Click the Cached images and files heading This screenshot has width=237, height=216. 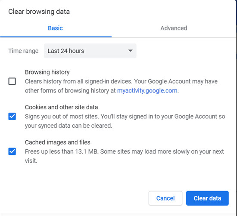click(x=58, y=142)
